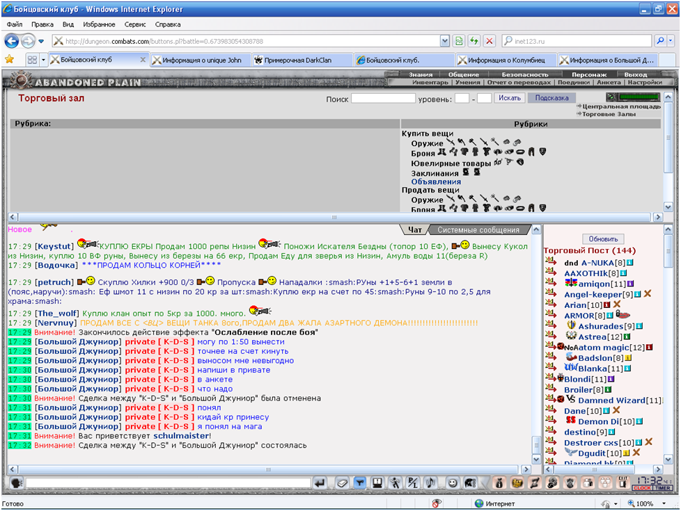Open Настройки in the game header
The height and width of the screenshot is (511, 681).
click(x=645, y=83)
